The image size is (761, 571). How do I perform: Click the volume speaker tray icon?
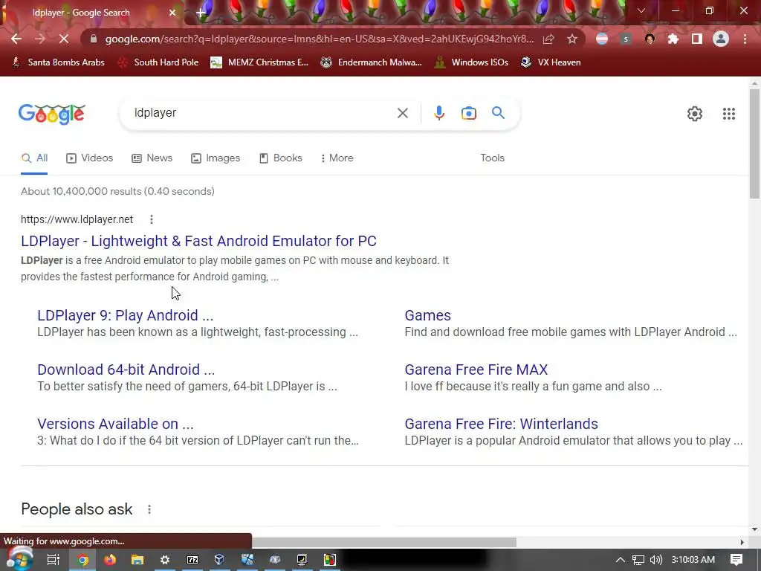tap(655, 560)
